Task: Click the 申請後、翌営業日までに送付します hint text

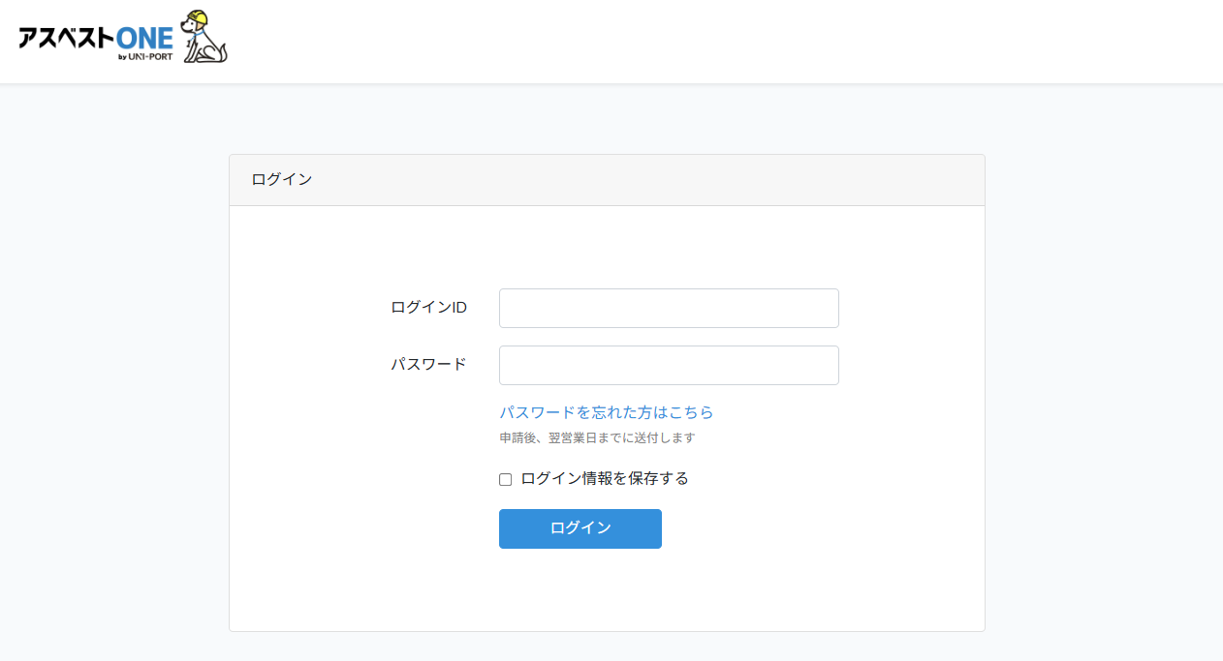Action: [x=597, y=437]
